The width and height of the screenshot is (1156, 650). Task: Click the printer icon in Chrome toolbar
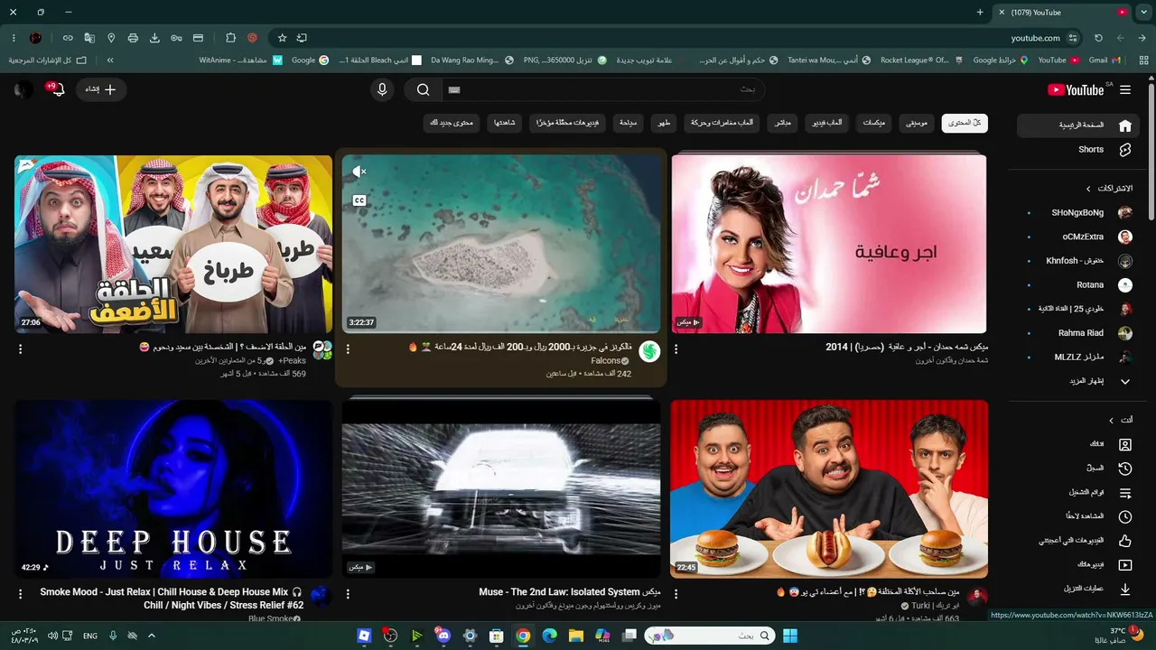pyautogui.click(x=133, y=38)
